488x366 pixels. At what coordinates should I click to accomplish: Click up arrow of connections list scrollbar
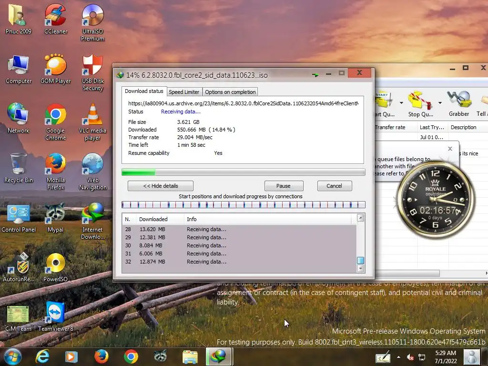pos(360,218)
